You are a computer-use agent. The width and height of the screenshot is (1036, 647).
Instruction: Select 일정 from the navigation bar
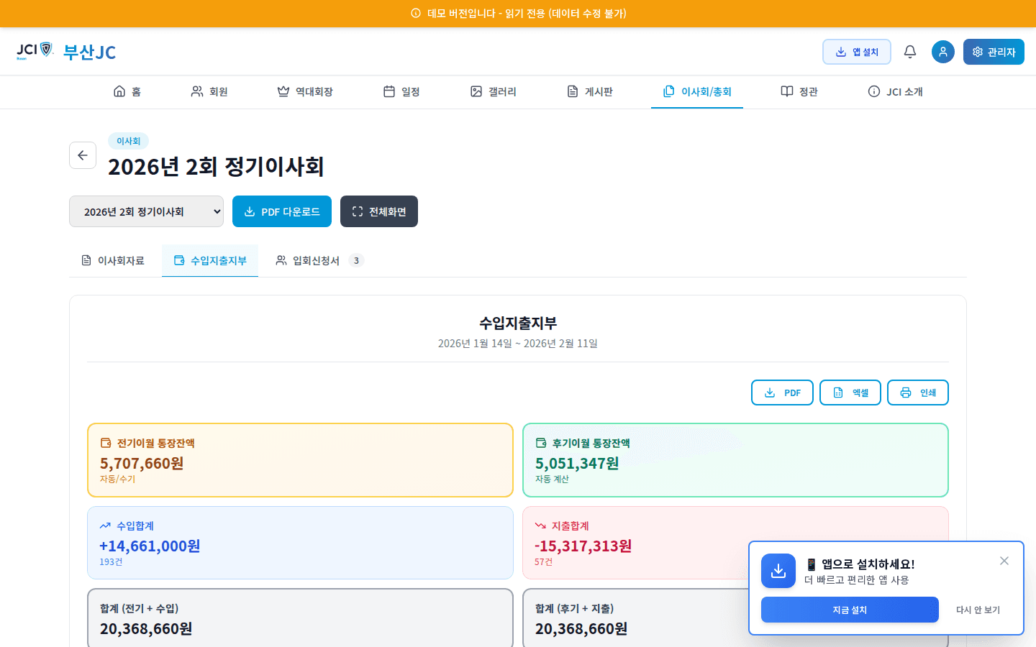point(401,91)
